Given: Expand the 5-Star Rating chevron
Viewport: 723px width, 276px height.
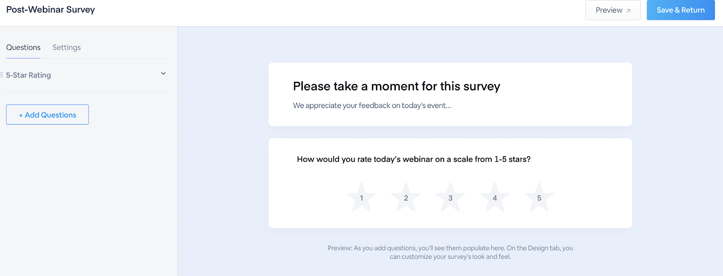Looking at the screenshot, I should 163,74.
